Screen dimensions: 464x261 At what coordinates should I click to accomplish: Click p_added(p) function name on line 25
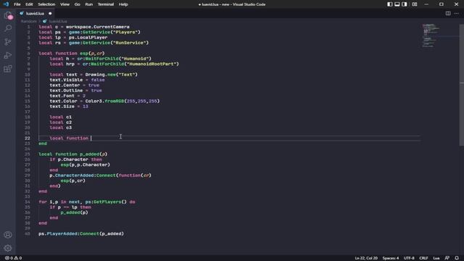pos(94,154)
